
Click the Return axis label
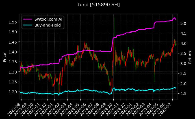coord(190,57)
